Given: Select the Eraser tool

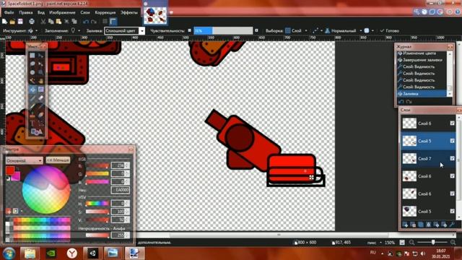Looking at the screenshot, I should pyautogui.click(x=40, y=98).
